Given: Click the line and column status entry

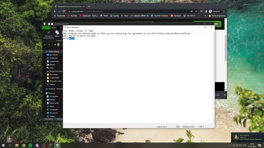Looking at the screenshot, I should coord(162,127).
